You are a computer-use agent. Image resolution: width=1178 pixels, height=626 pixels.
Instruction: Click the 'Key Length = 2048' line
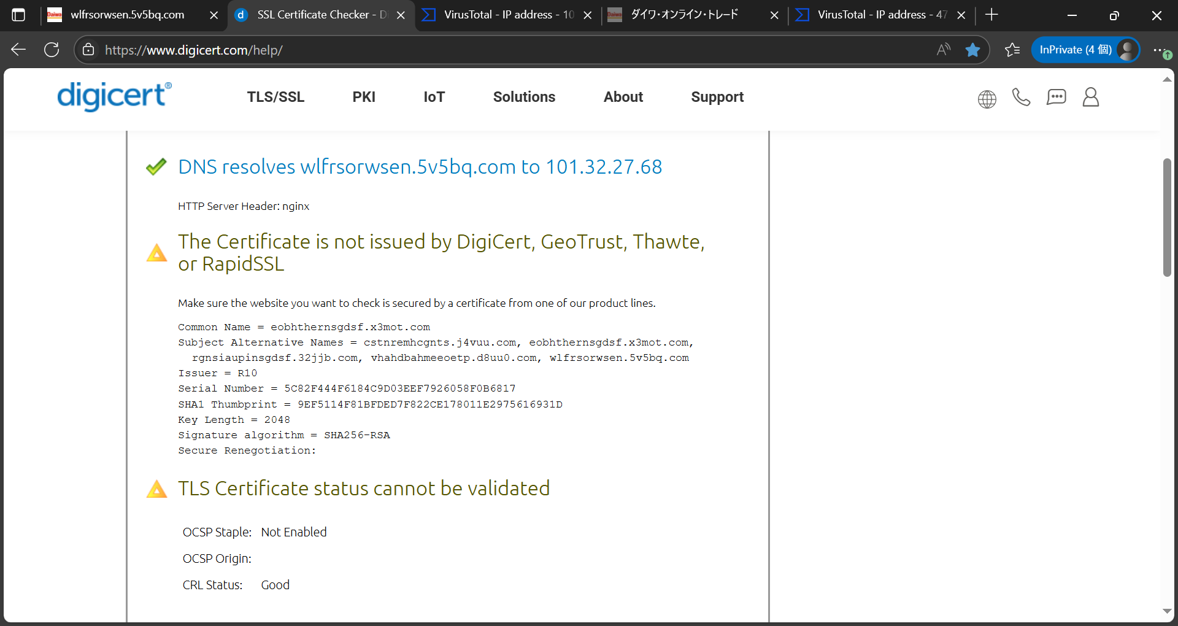pyautogui.click(x=234, y=420)
